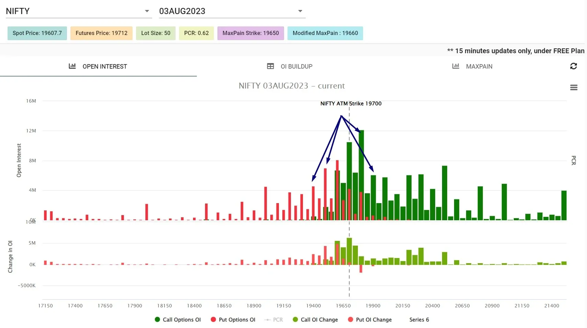Viewport: 587px width, 328px height.
Task: Click the chart icon beside MAXPAIN
Action: [455, 66]
